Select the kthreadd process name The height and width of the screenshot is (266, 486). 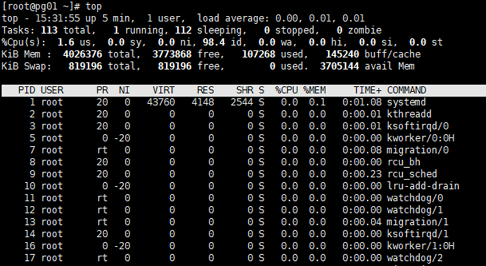point(409,114)
